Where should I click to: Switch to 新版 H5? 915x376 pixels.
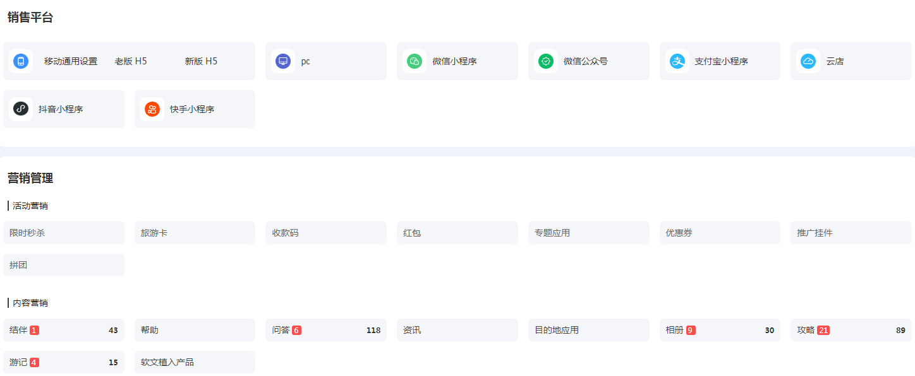pos(201,61)
